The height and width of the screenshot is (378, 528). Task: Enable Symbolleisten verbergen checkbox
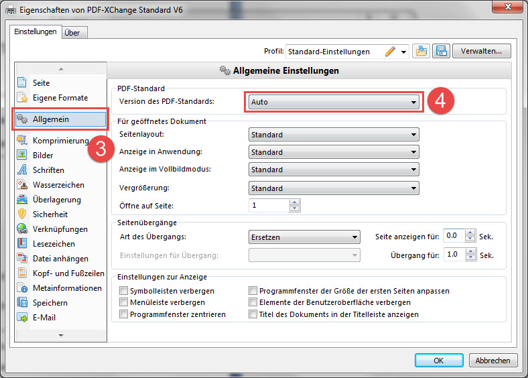(x=123, y=290)
